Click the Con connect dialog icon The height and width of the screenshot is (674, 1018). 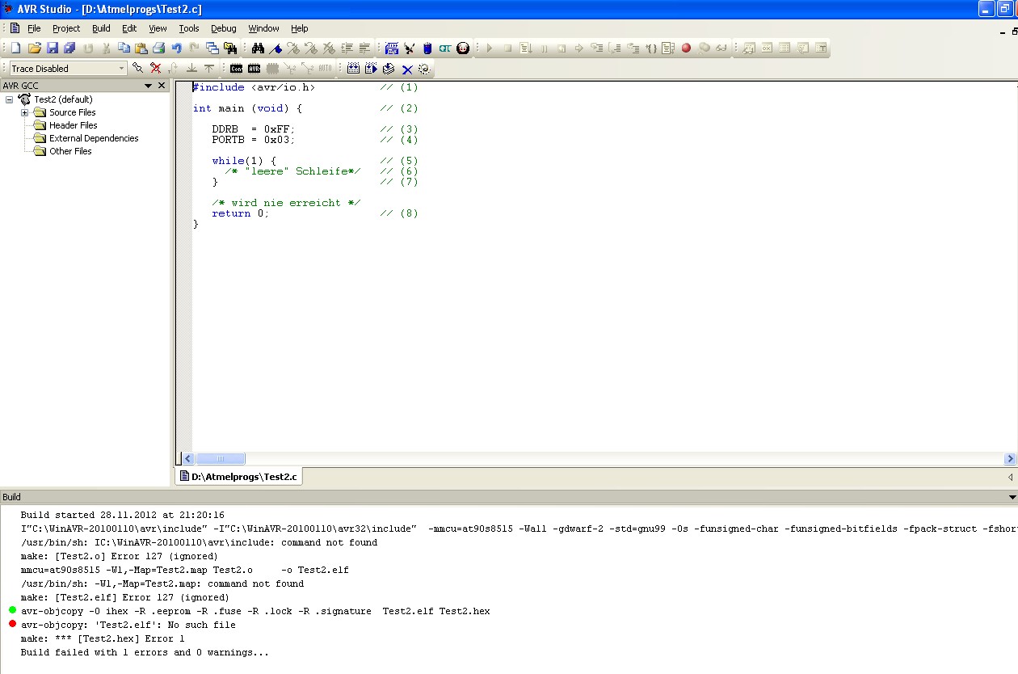coord(236,69)
